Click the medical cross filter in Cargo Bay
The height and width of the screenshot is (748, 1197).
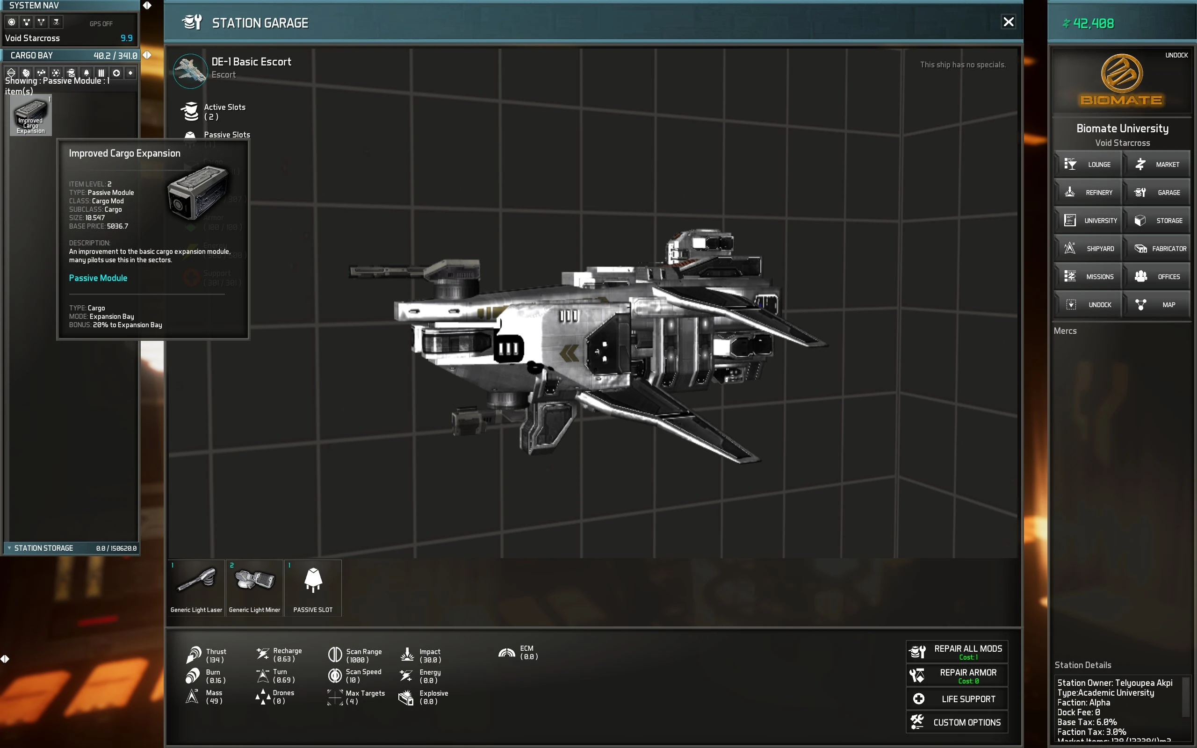[x=116, y=73]
